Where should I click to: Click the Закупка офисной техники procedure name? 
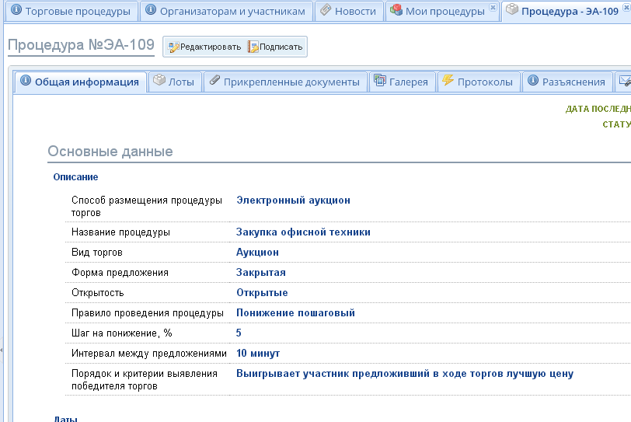click(x=303, y=232)
